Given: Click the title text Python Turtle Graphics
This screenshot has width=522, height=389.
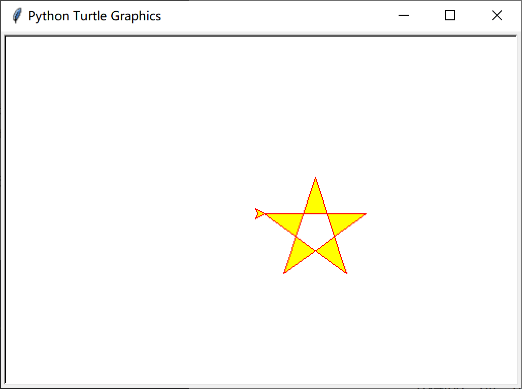Looking at the screenshot, I should pos(94,15).
